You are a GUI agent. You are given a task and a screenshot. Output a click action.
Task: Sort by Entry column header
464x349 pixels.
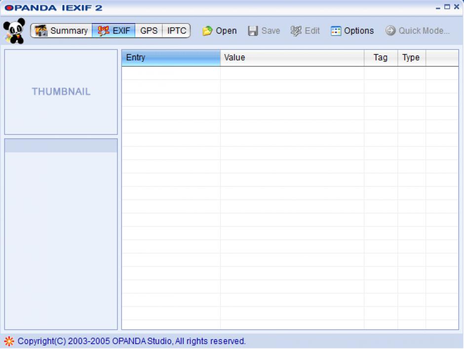(171, 57)
